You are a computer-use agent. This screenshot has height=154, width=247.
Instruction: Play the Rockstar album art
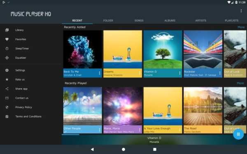[203, 49]
